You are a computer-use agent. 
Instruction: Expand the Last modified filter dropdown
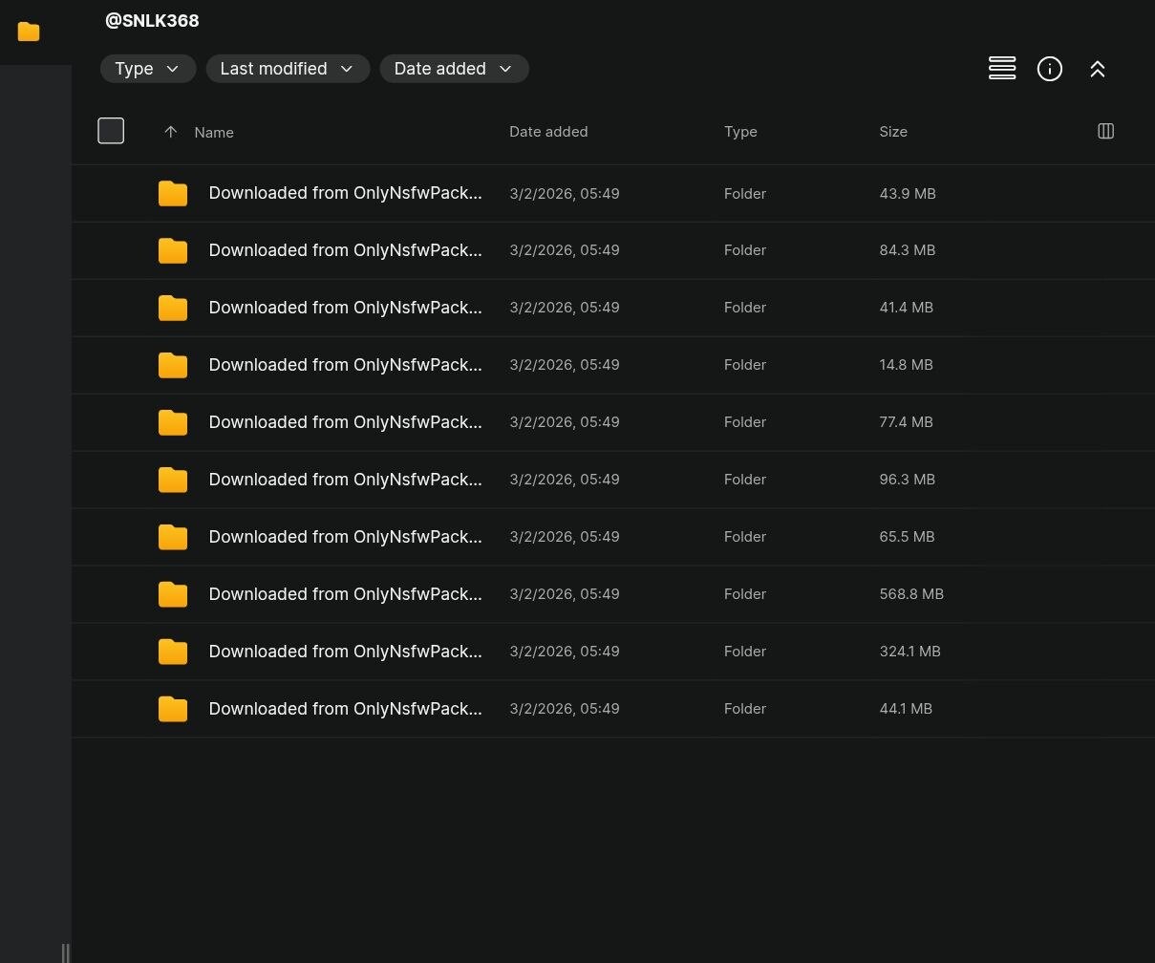[x=287, y=69]
